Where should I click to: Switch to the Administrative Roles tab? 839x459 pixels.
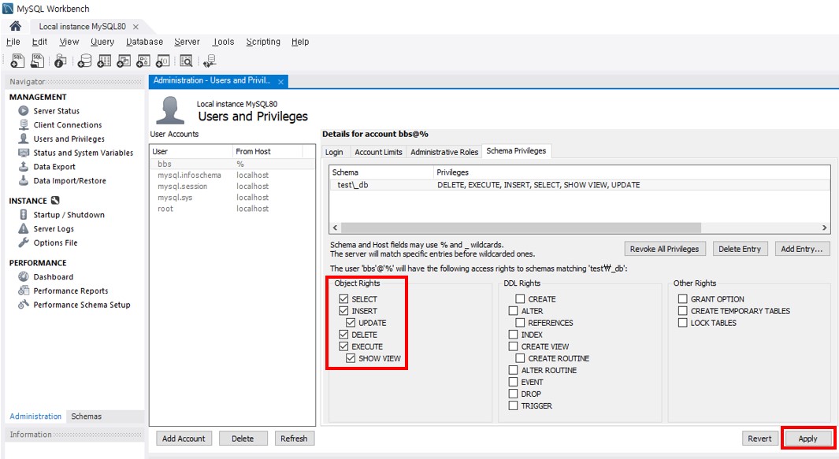(x=444, y=152)
